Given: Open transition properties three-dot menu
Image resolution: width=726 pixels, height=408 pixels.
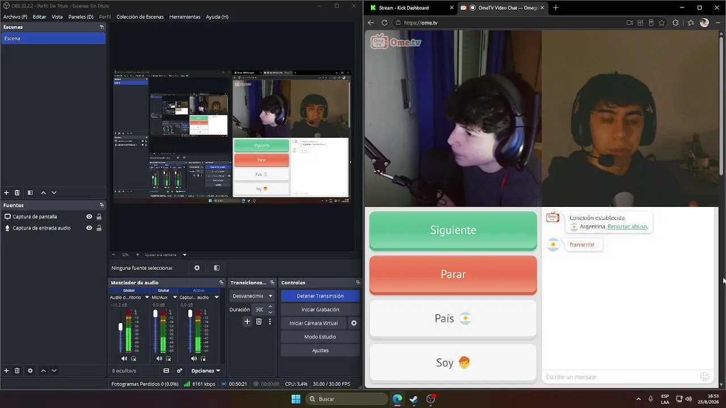Looking at the screenshot, I should tap(270, 321).
